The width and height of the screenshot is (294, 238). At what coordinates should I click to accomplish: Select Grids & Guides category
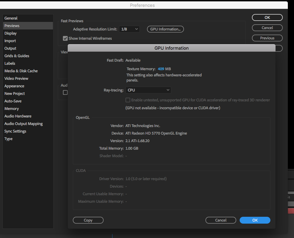pyautogui.click(x=28, y=56)
